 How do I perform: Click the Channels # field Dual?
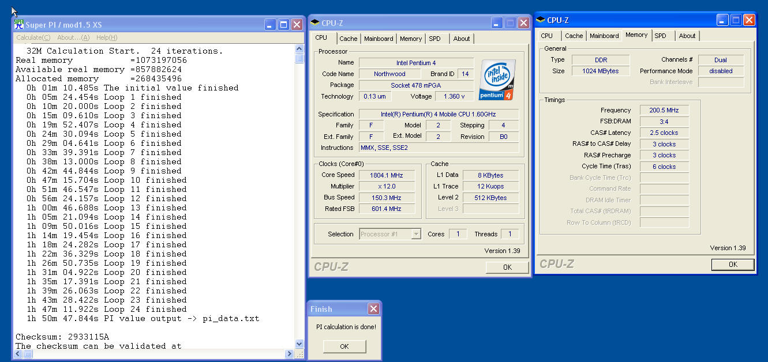coord(721,60)
